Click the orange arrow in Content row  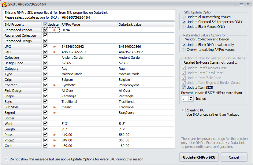[54, 85]
